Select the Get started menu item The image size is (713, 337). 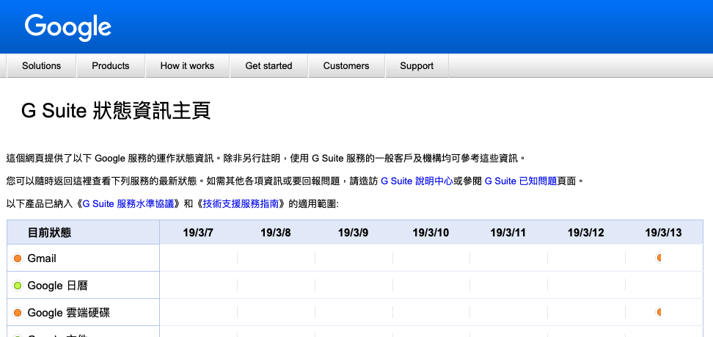[x=268, y=66]
